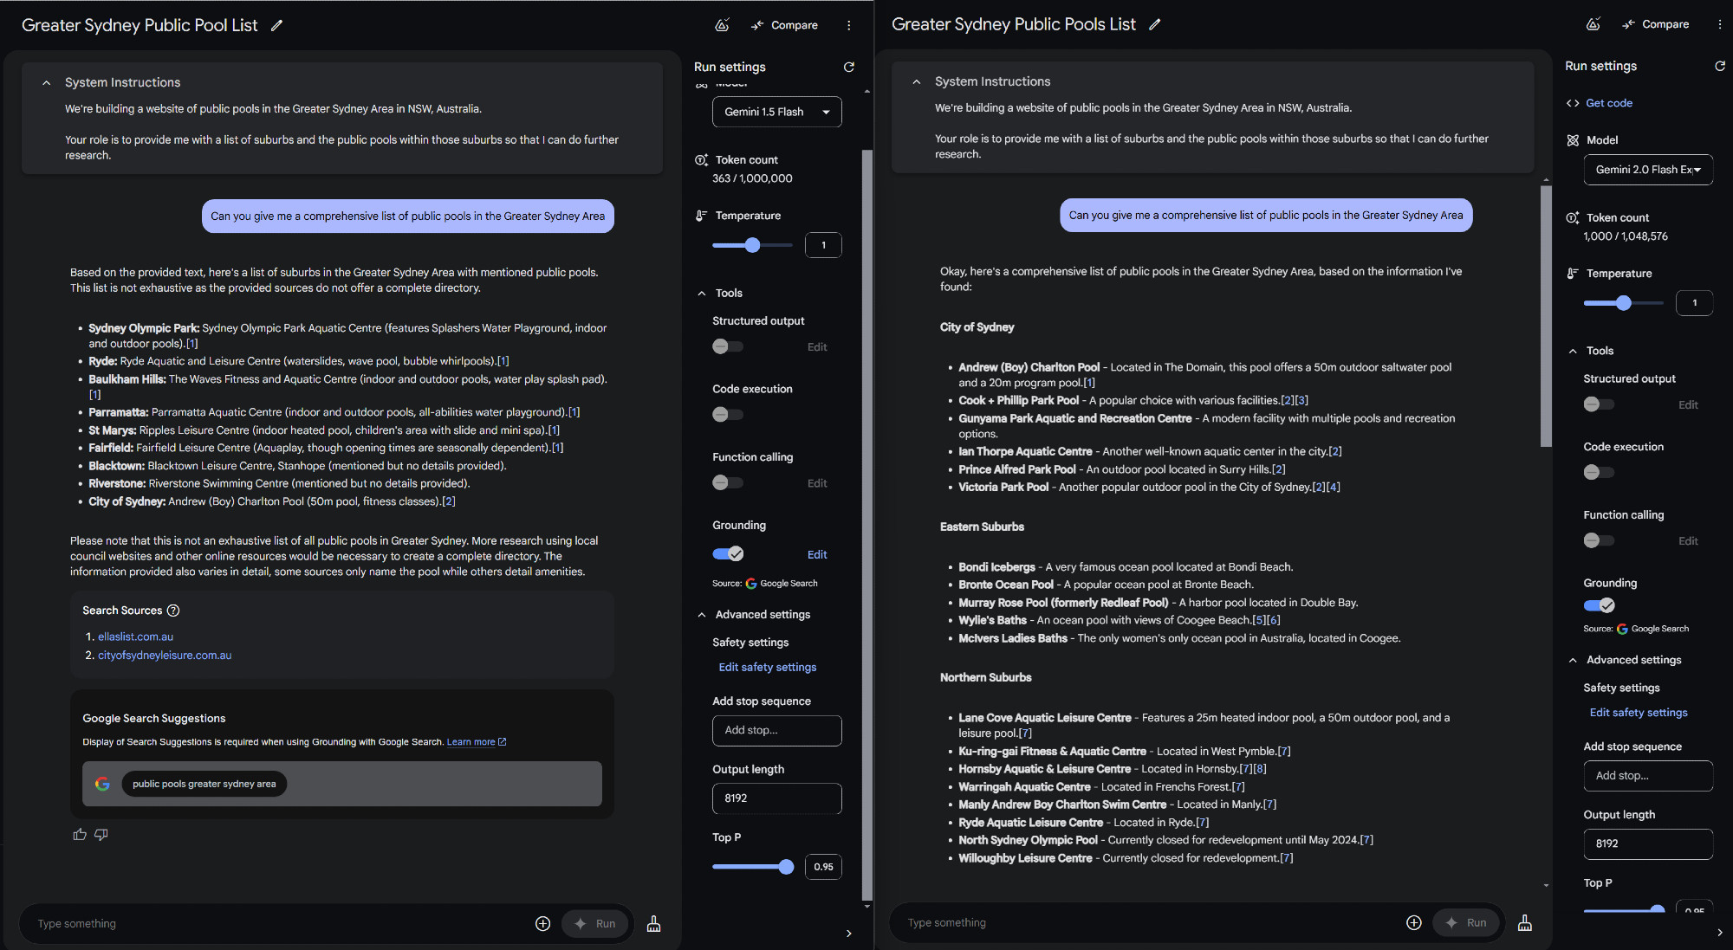Click the temperature value box in right window
Image resolution: width=1733 pixels, height=950 pixels.
(1695, 303)
